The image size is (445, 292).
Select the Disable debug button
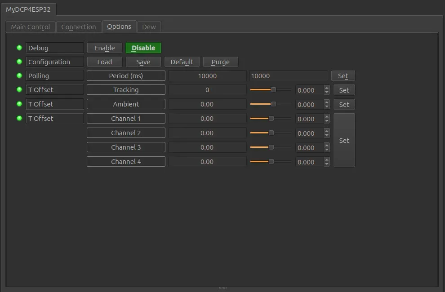(143, 48)
